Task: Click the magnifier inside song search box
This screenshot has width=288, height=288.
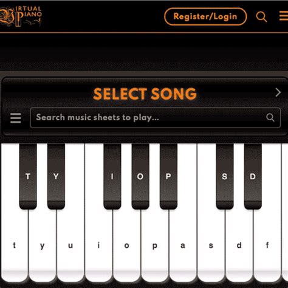Action: click(x=270, y=117)
